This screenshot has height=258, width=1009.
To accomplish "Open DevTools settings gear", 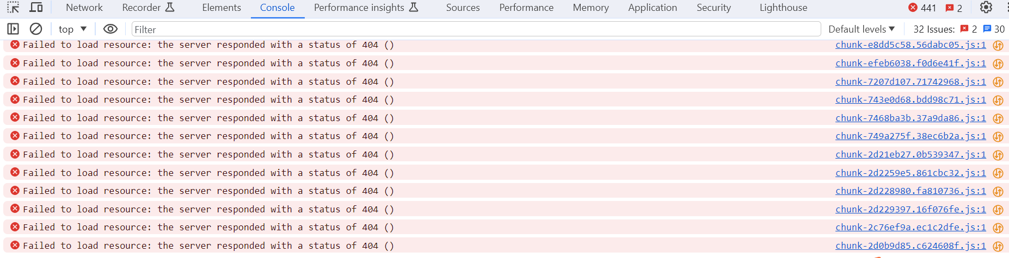I will tap(986, 8).
